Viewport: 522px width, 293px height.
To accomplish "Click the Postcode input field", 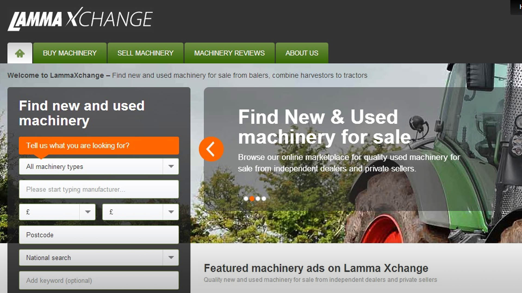I will click(x=99, y=235).
